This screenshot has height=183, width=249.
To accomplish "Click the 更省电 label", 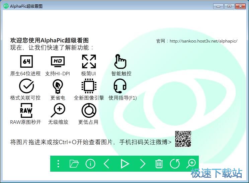I will point(58,98).
